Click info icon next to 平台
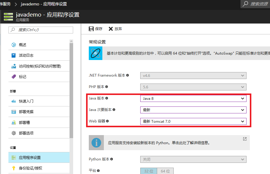Image resolution: width=270 pixels, height=174 pixels. 98,171
